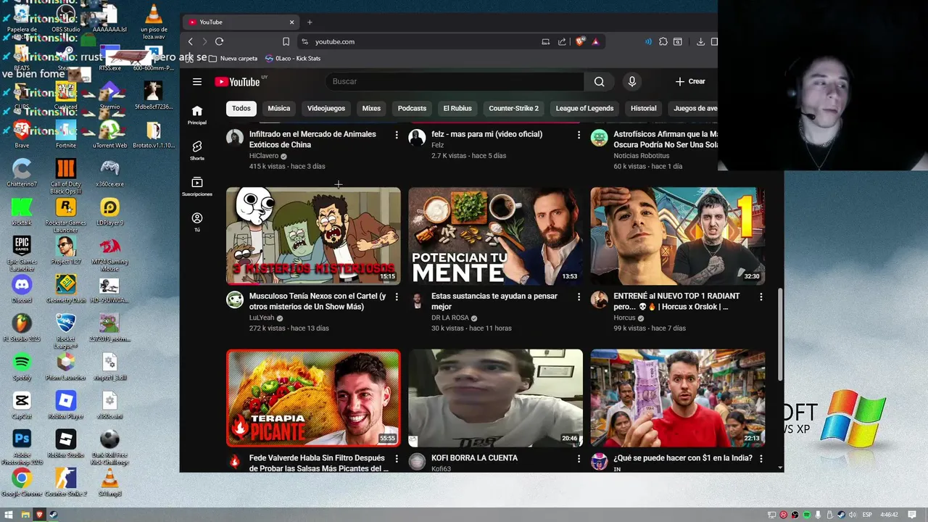Screen dimensions: 928x522
Task: Open the Principal home sidebar item
Action: (197, 115)
